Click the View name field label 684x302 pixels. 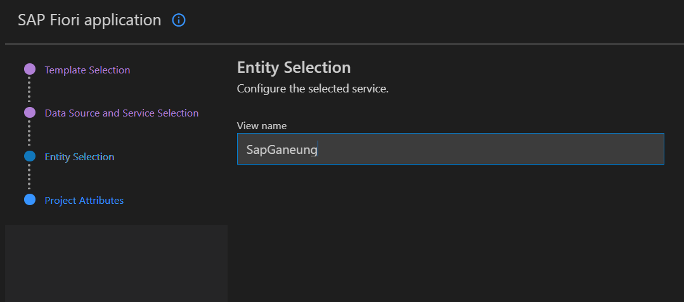pyautogui.click(x=262, y=126)
